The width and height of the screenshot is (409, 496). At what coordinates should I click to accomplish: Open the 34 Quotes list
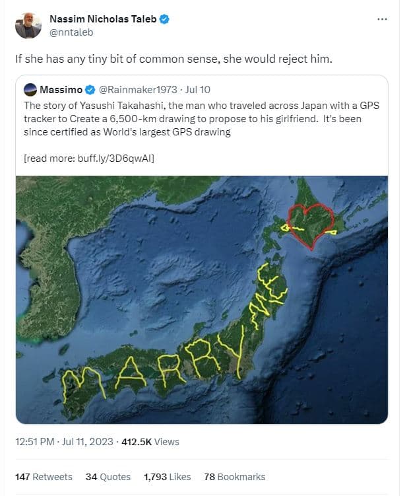(x=108, y=476)
